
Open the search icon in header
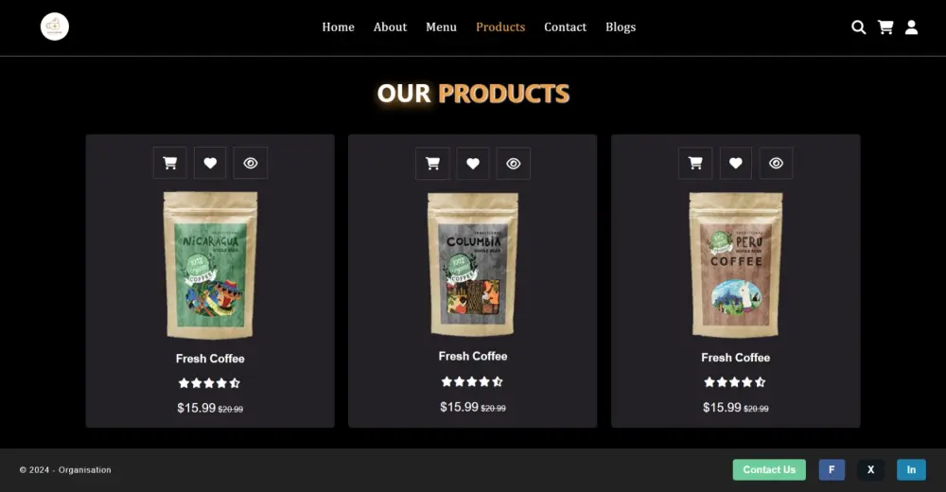point(859,27)
